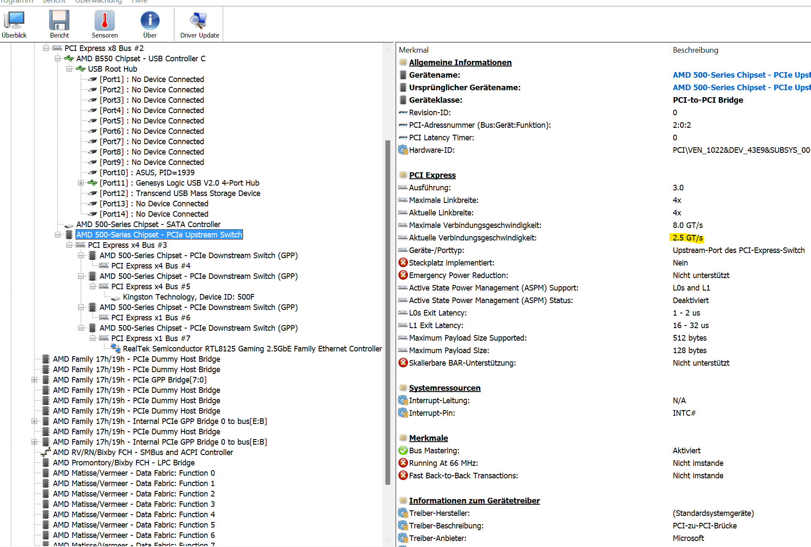Viewport: 811px width, 547px height.
Task: Click USB icon of AMD B550 USB Controller C
Action: point(69,58)
